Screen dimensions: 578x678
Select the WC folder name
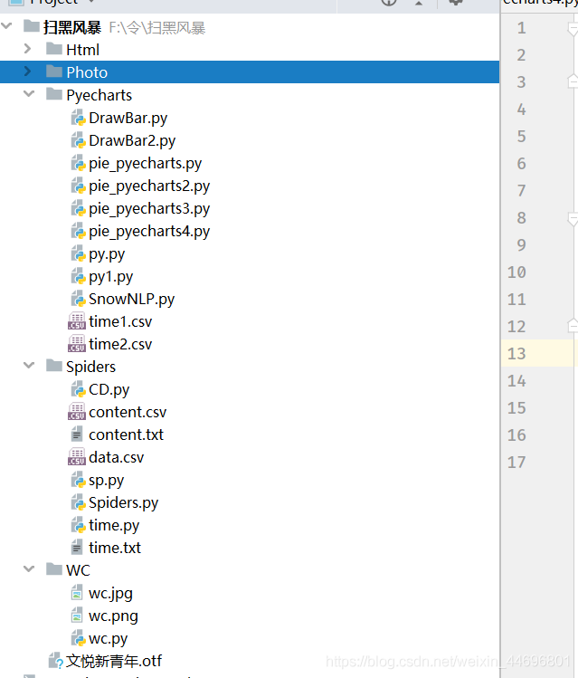tap(78, 570)
